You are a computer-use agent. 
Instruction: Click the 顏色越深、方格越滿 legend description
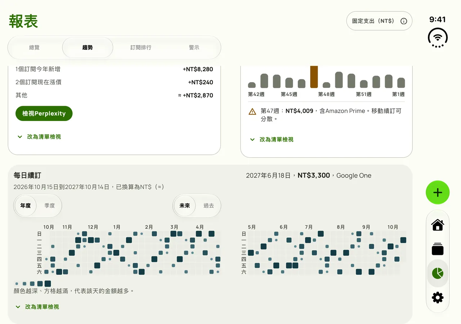(x=74, y=291)
